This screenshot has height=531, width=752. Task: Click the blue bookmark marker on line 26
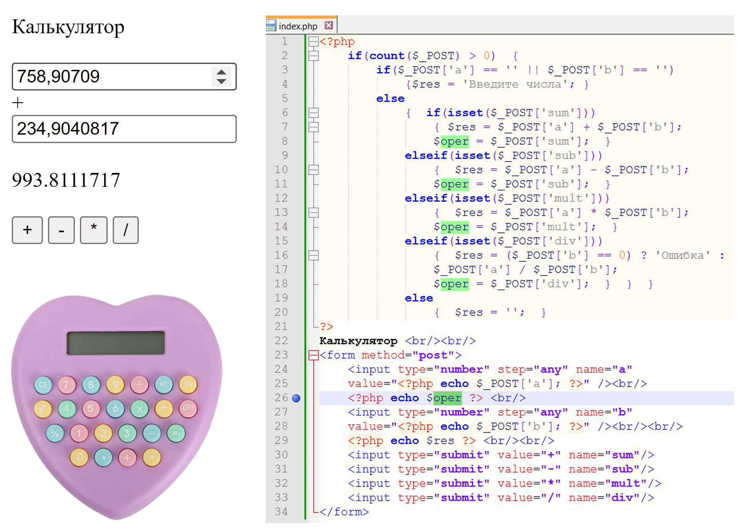click(x=296, y=398)
